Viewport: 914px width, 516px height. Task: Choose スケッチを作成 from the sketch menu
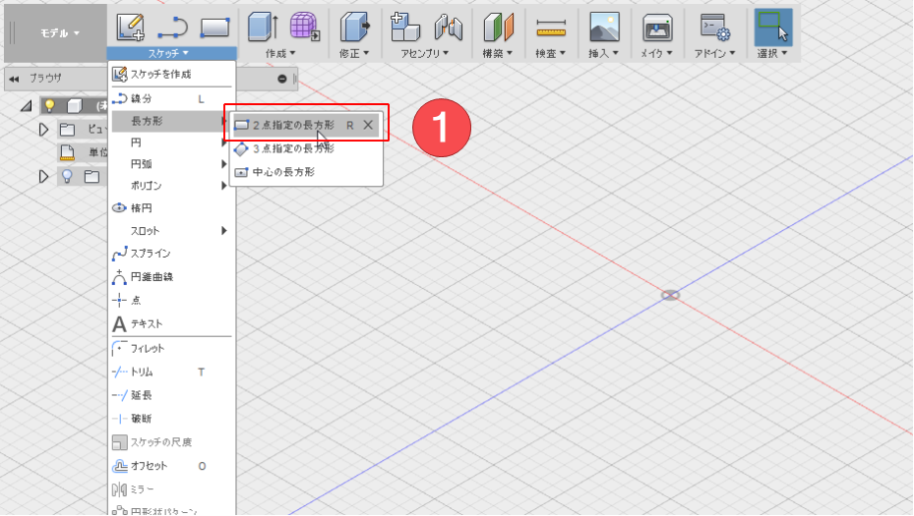tap(172, 75)
